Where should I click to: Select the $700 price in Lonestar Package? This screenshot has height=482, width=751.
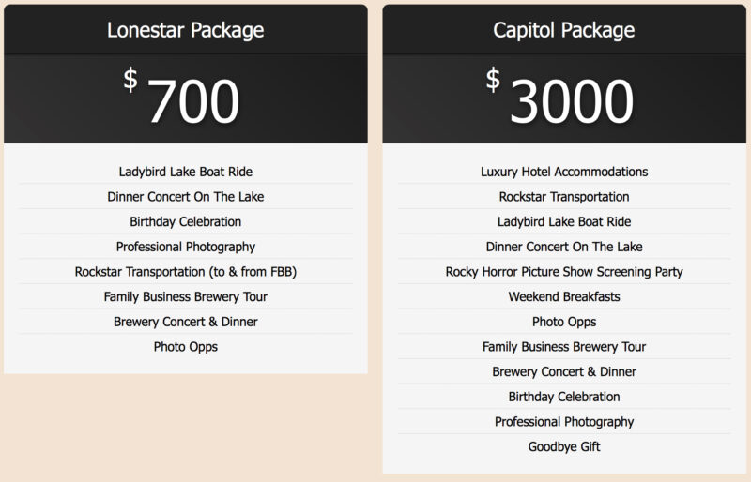pos(185,100)
